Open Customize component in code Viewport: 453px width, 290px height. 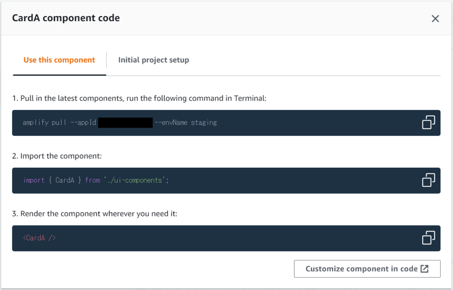367,269
